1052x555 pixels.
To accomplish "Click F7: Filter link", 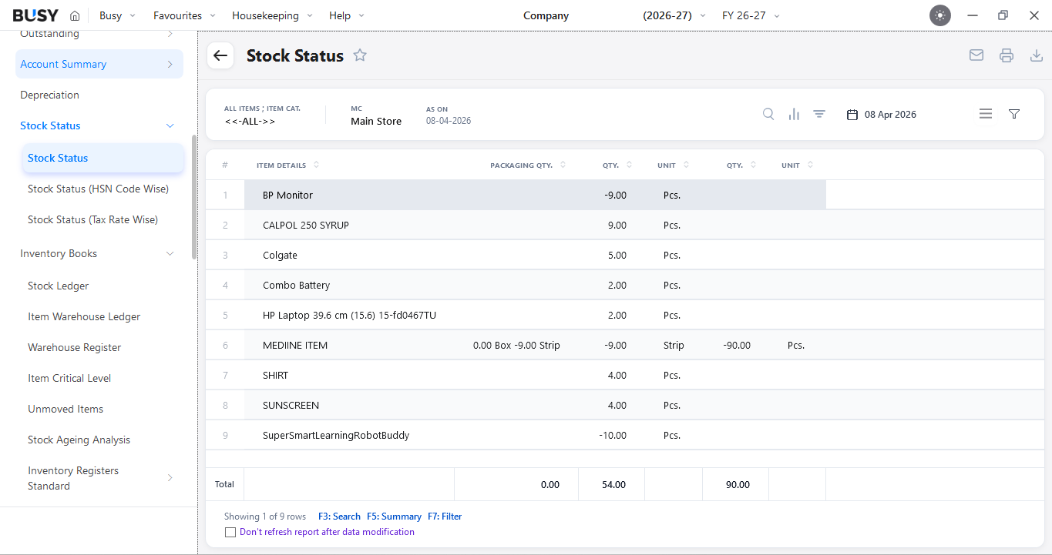I will point(445,517).
